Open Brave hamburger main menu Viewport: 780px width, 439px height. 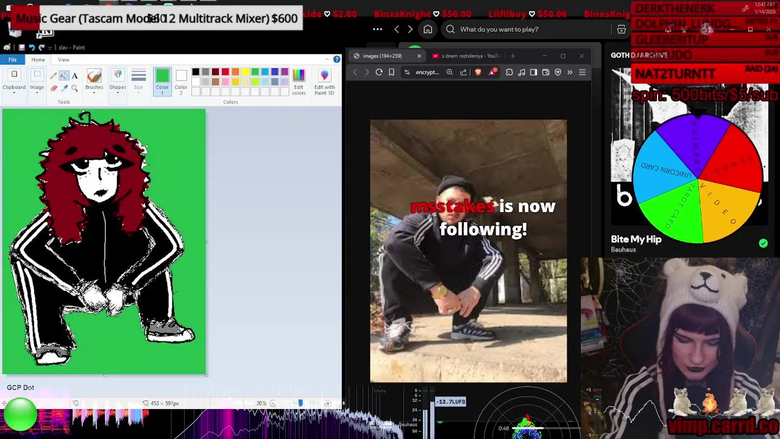pyautogui.click(x=582, y=73)
